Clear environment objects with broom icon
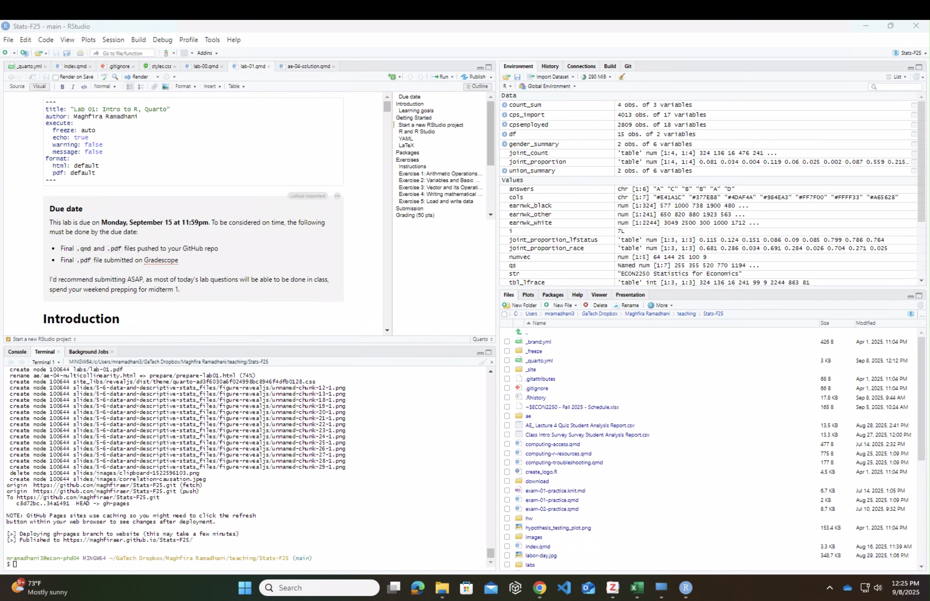This screenshot has width=930, height=601. (x=622, y=76)
